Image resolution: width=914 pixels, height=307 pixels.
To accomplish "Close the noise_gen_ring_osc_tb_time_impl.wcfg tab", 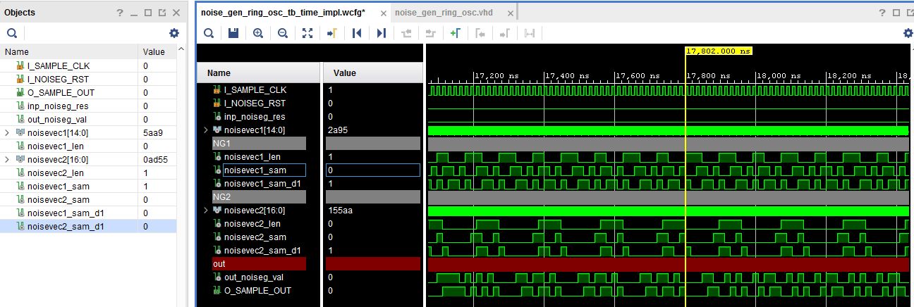I will click(x=383, y=13).
